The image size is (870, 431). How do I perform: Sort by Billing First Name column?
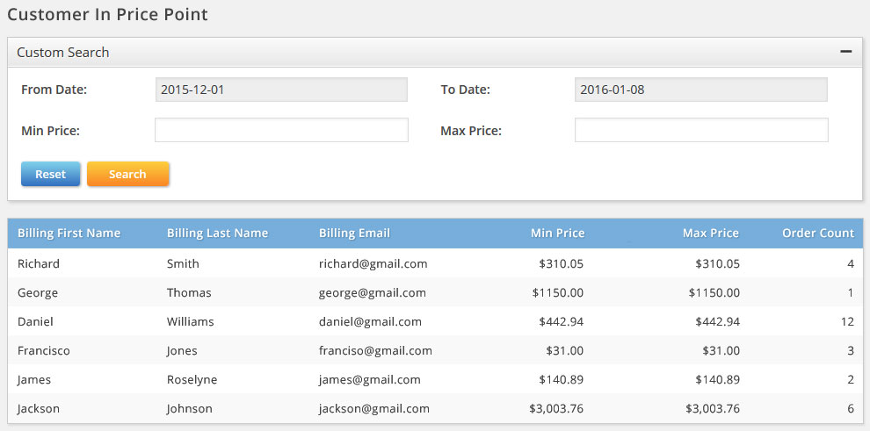point(69,233)
